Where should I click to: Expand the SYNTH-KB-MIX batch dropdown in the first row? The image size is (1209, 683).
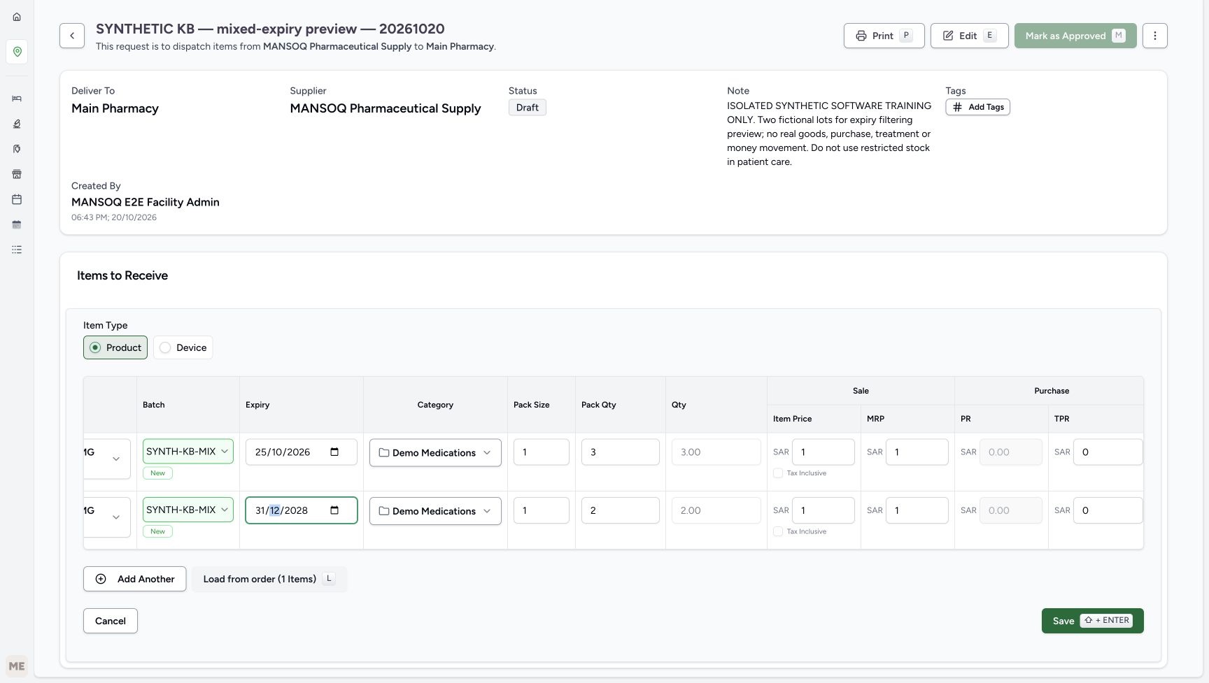click(x=188, y=452)
